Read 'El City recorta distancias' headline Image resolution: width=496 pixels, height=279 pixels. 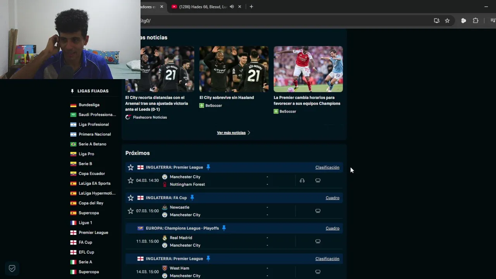157,103
